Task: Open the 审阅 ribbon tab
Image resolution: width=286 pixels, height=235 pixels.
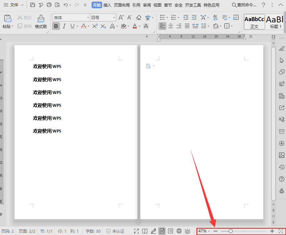Action: (147, 5)
